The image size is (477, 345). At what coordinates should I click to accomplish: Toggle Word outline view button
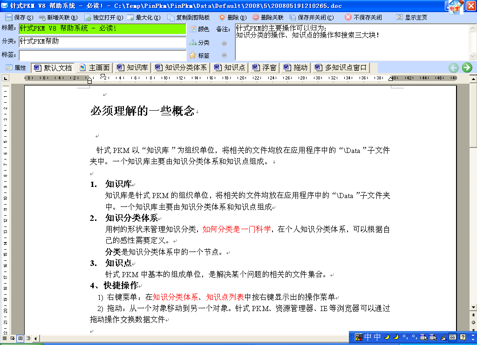[28, 338]
